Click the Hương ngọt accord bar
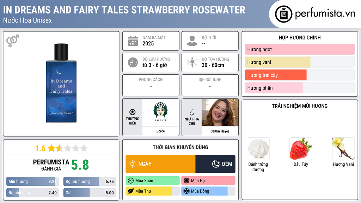The height and width of the screenshot is (203, 361). tap(300, 49)
